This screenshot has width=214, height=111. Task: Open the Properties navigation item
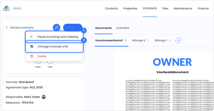point(130,9)
